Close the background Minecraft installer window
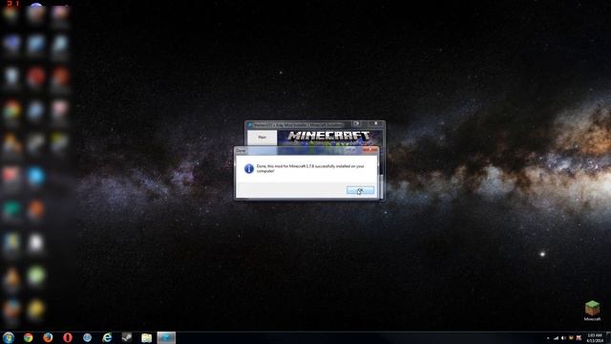611x344 pixels. pos(375,123)
